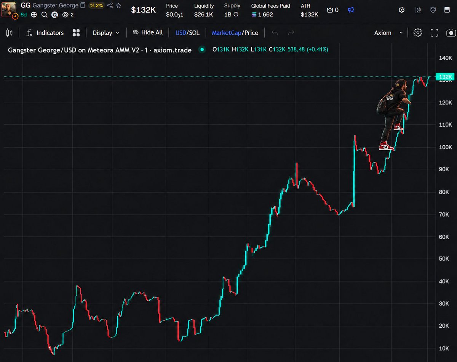Click the blue megaphone icon

pyautogui.click(x=351, y=10)
